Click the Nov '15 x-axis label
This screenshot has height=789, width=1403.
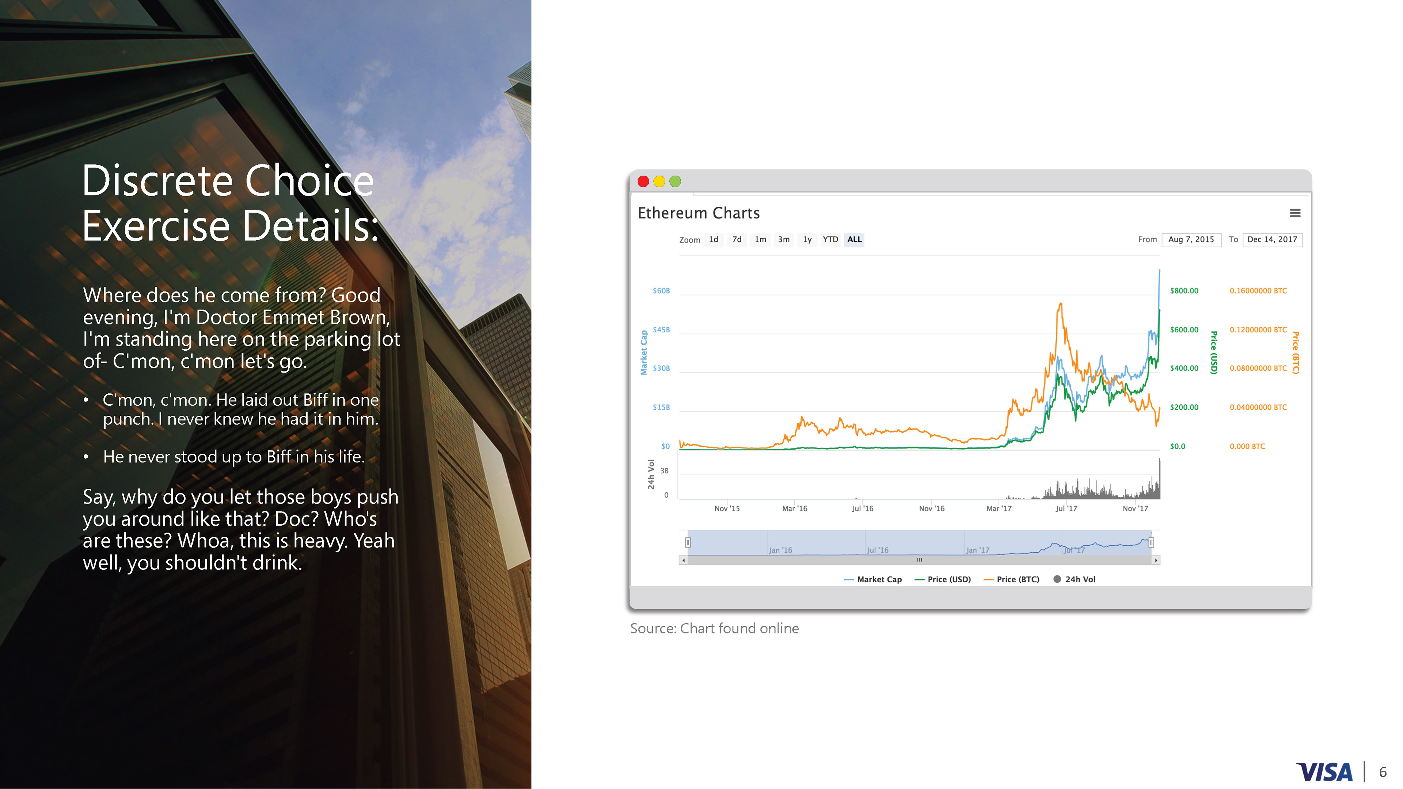(x=727, y=508)
